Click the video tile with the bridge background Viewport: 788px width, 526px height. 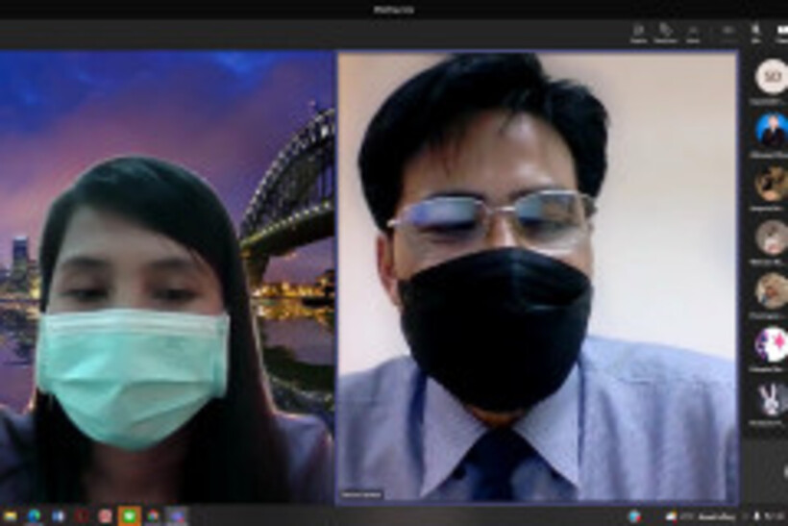[x=167, y=279]
